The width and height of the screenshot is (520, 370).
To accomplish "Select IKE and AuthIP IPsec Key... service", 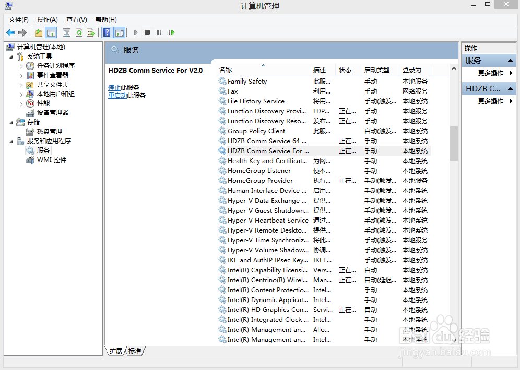I will [x=323, y=260].
